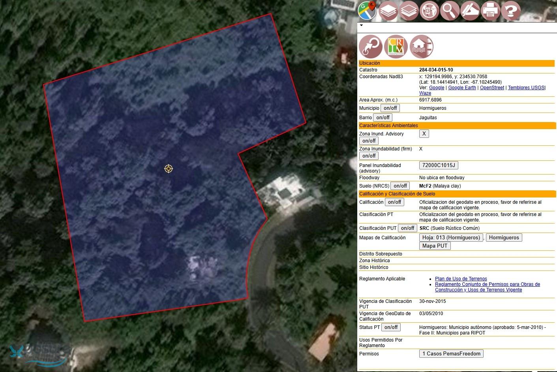This screenshot has height=372, width=557.
Task: Click the printer icon to print map
Action: pyautogui.click(x=490, y=10)
